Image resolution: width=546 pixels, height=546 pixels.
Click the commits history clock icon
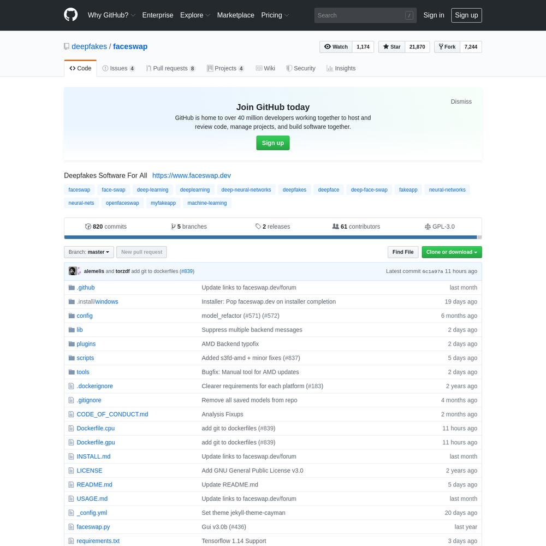(x=88, y=227)
